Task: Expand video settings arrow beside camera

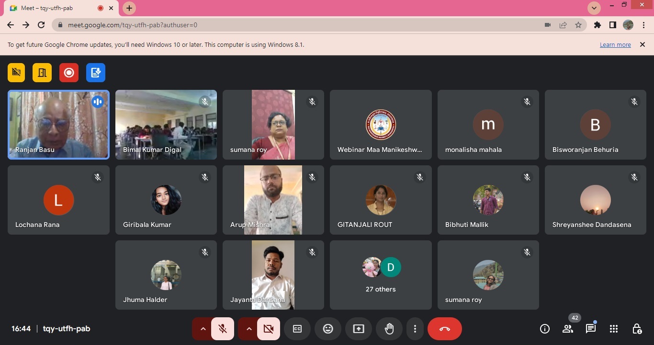Action: click(248, 329)
